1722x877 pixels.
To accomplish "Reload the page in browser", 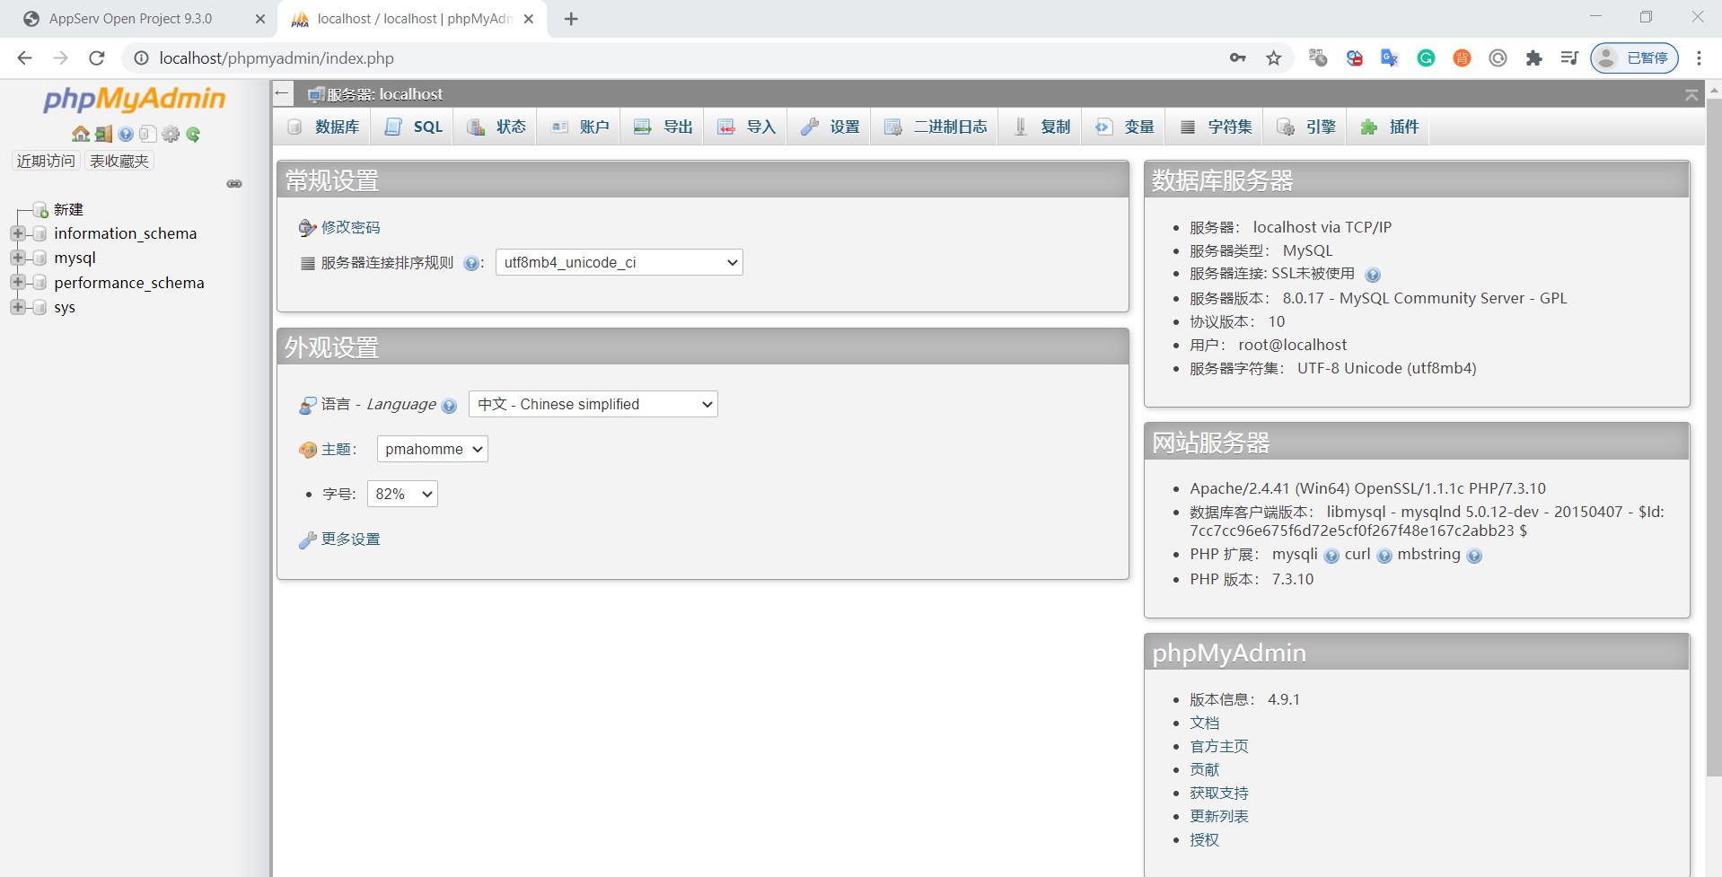I will (x=97, y=58).
